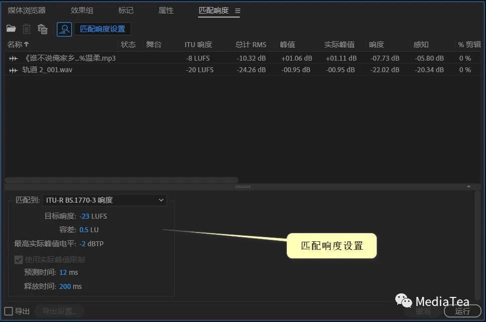Click the -07.73 dB loudness cell
486x322 pixels.
pos(385,58)
